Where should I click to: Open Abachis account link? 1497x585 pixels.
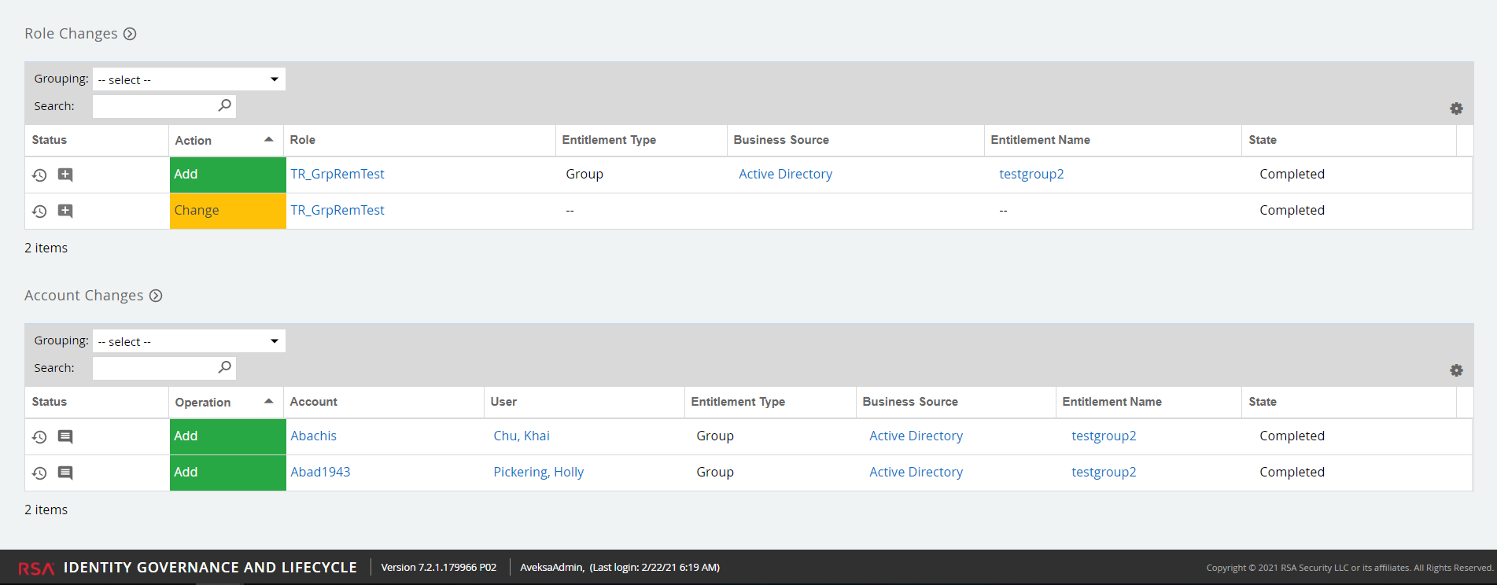click(313, 436)
